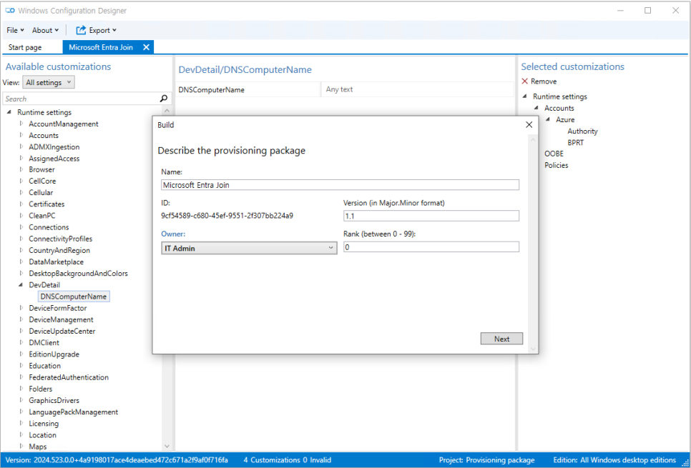Image resolution: width=691 pixels, height=468 pixels.
Task: Click the Rank input field
Action: tap(431, 247)
